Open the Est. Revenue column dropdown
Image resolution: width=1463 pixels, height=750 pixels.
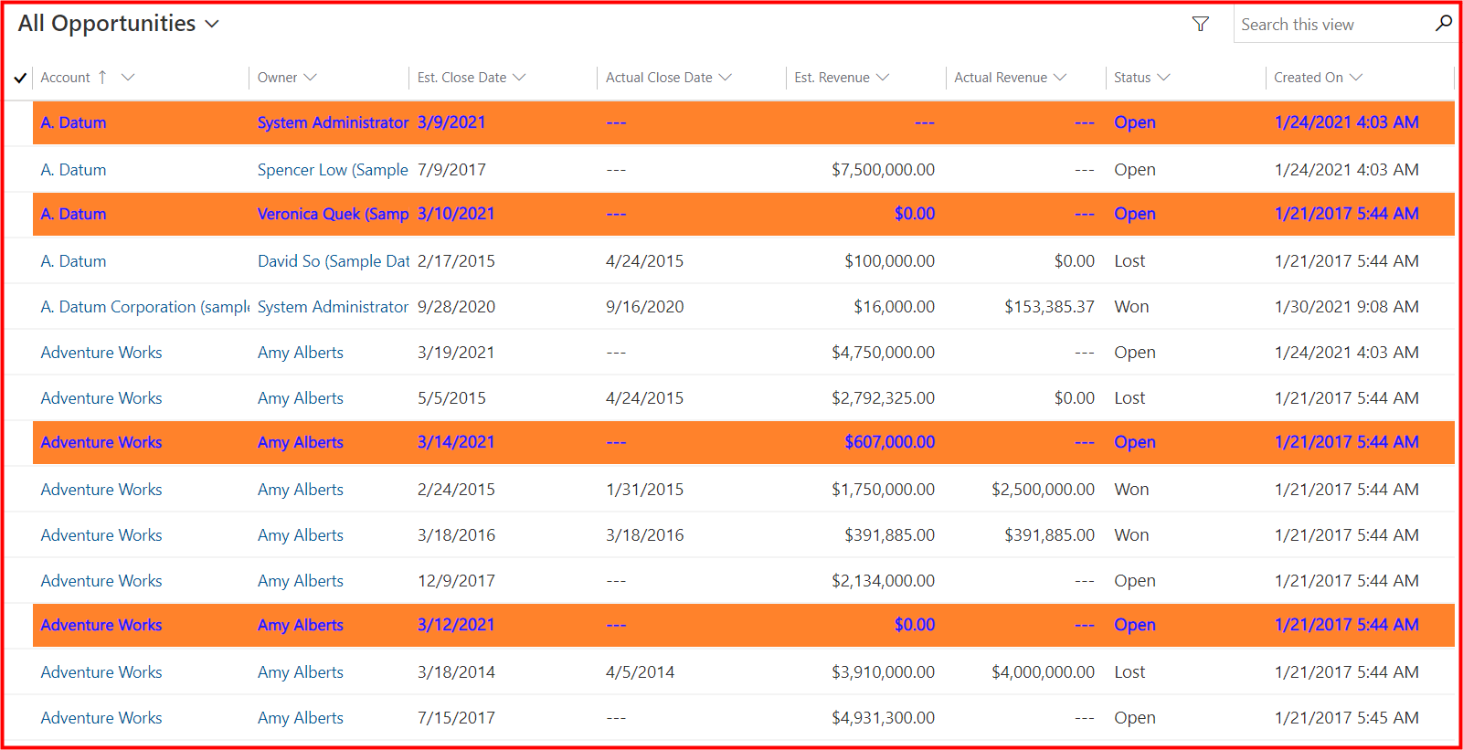click(x=883, y=78)
